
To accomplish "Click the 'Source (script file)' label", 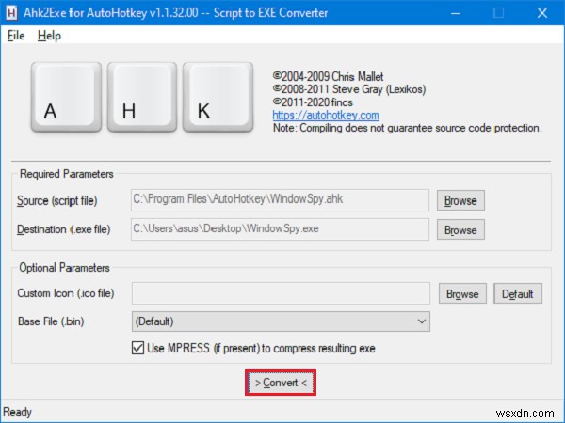I will click(56, 201).
